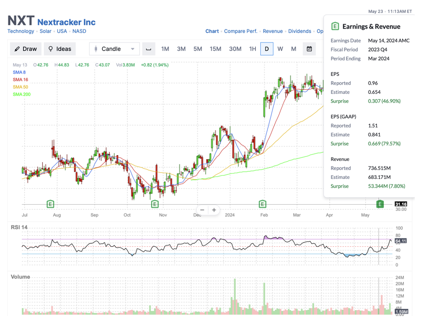423x323 pixels.
Task: Click the Technology sector link
Action: click(x=21, y=31)
